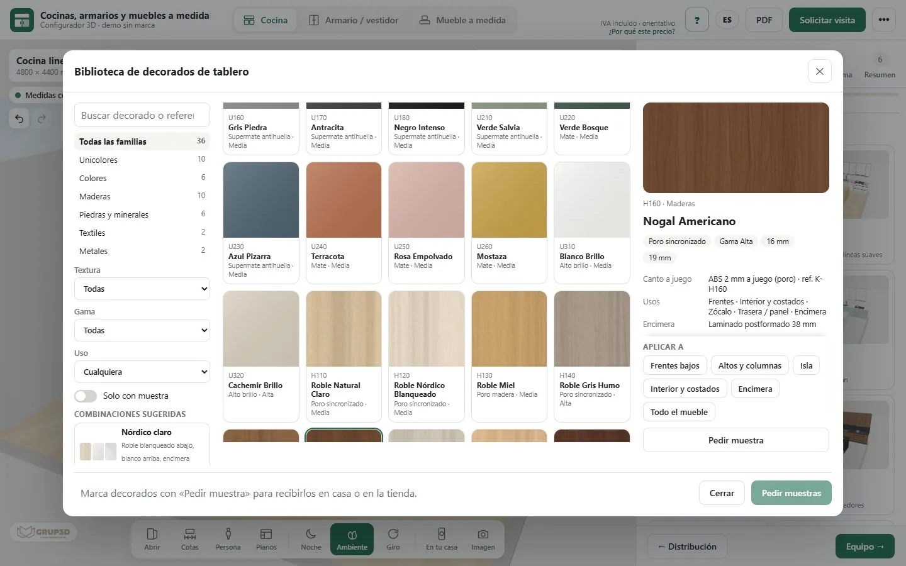Toggle the Gama Alta chip
Viewport: 906px width, 566px height.
point(736,241)
